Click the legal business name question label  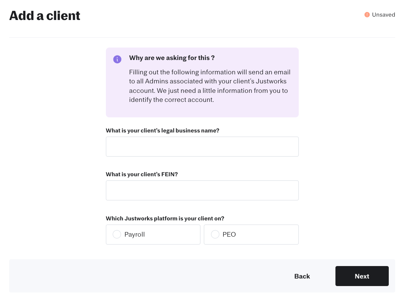pos(162,131)
